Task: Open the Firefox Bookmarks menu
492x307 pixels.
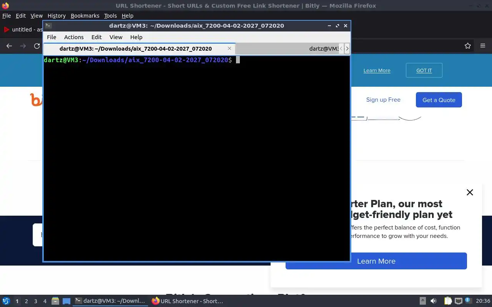Action: pos(85,16)
